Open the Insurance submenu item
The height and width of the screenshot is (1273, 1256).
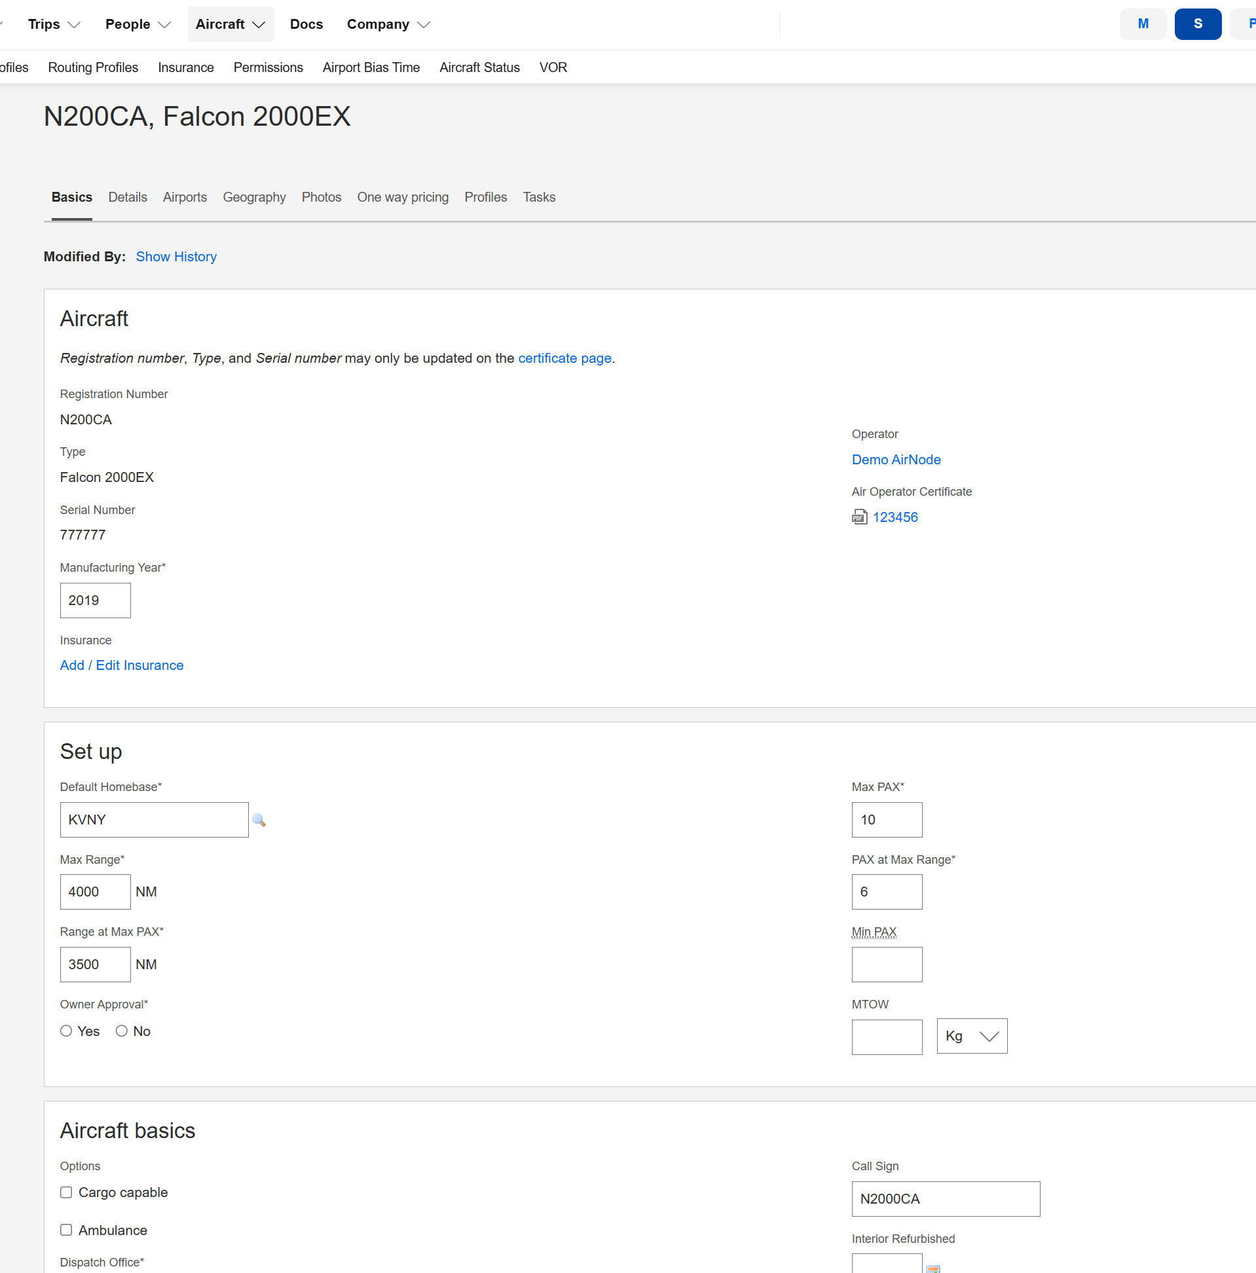186,67
